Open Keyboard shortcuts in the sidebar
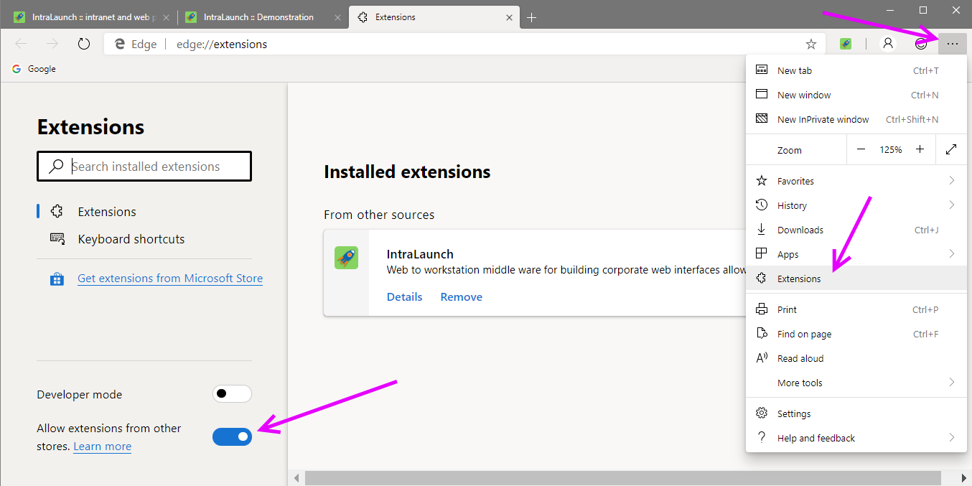The height and width of the screenshot is (486, 972). (131, 239)
